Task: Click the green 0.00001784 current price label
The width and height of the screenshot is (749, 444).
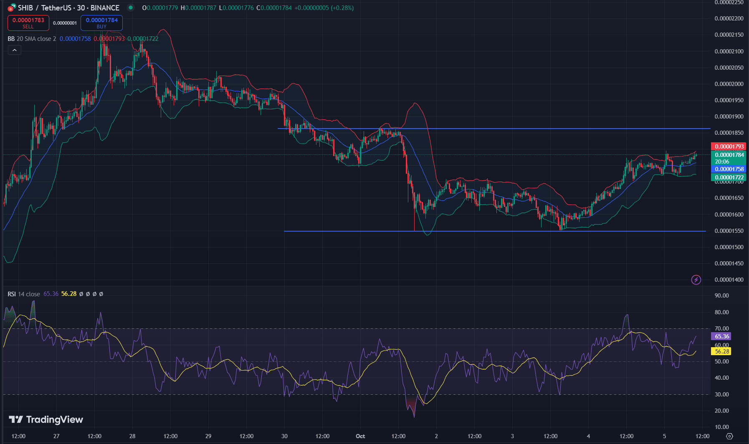Action: pyautogui.click(x=729, y=155)
